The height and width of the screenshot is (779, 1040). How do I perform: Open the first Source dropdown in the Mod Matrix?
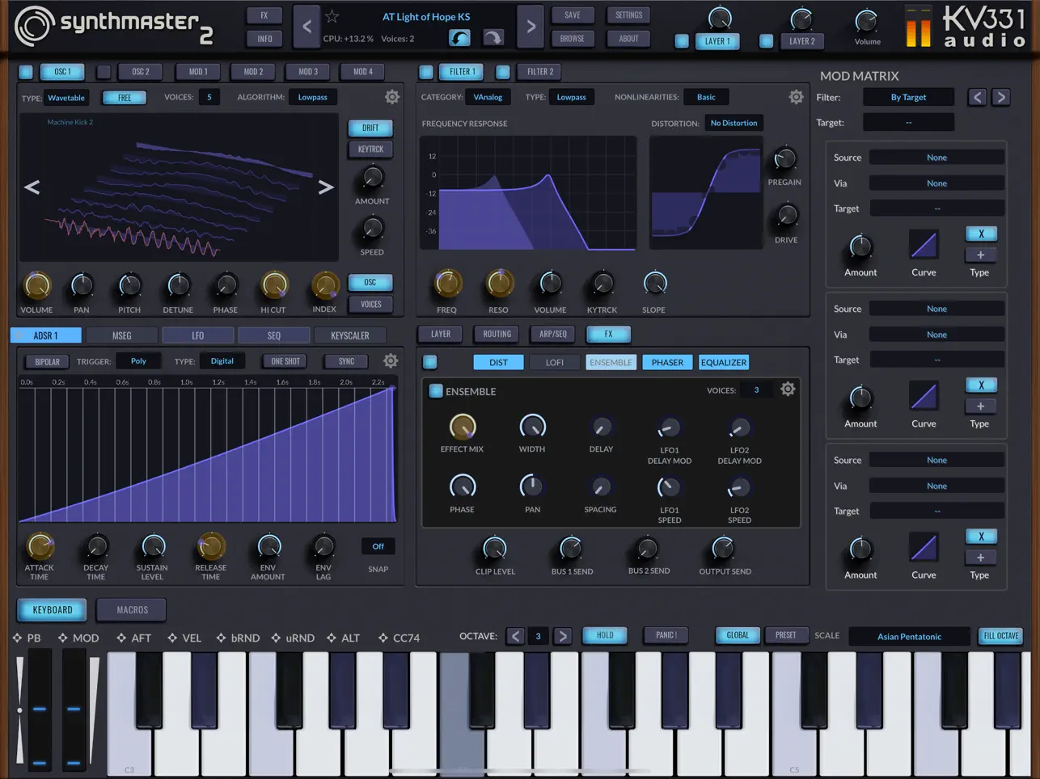click(936, 157)
